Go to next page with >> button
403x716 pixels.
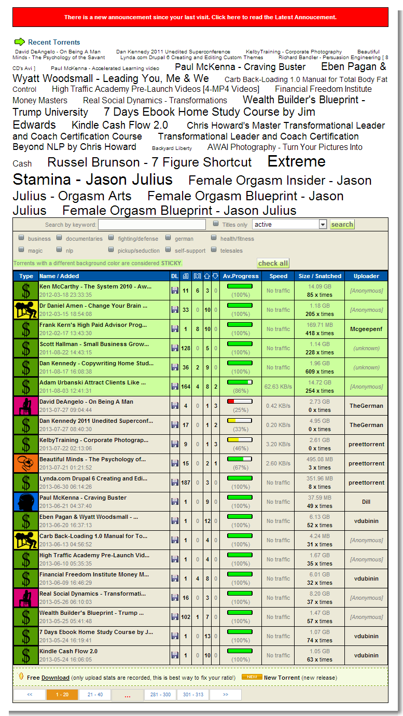(x=226, y=695)
